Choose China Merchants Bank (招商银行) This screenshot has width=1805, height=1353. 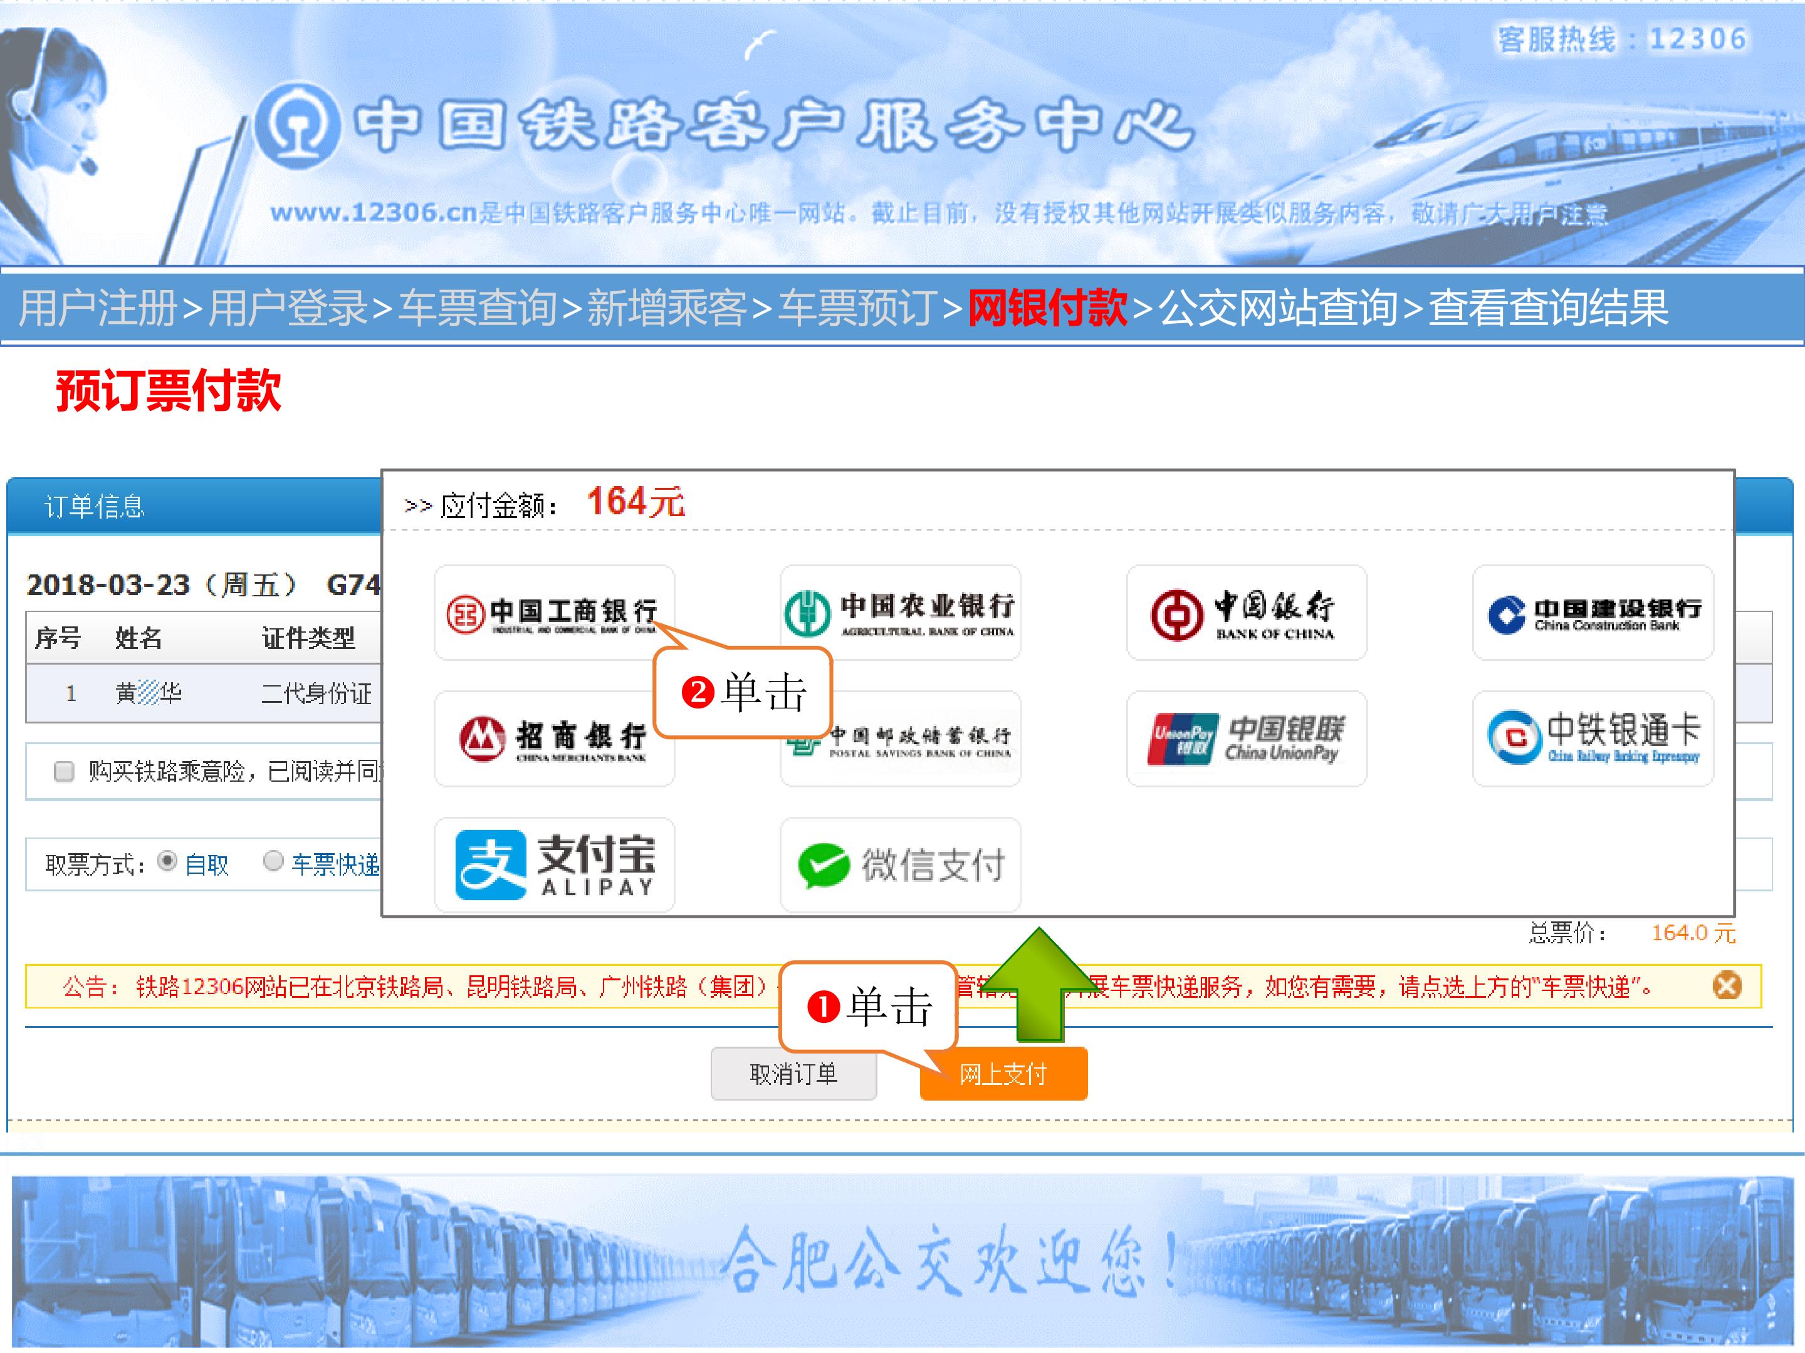554,738
